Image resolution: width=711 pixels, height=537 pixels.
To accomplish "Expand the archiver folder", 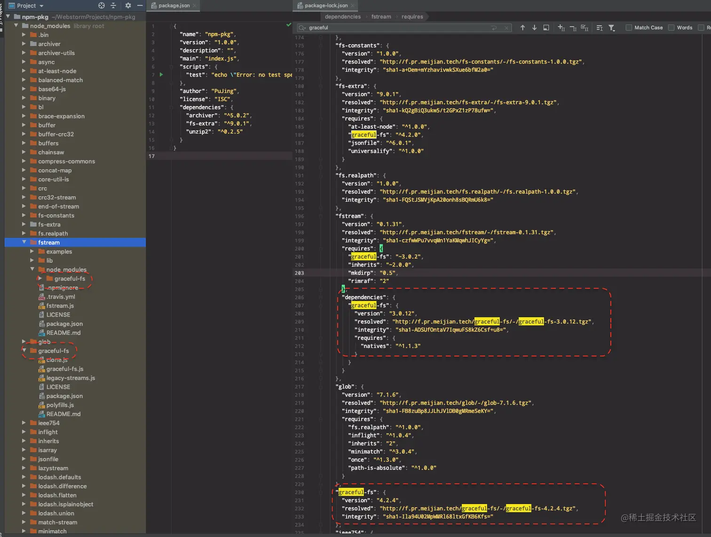I will (24, 44).
